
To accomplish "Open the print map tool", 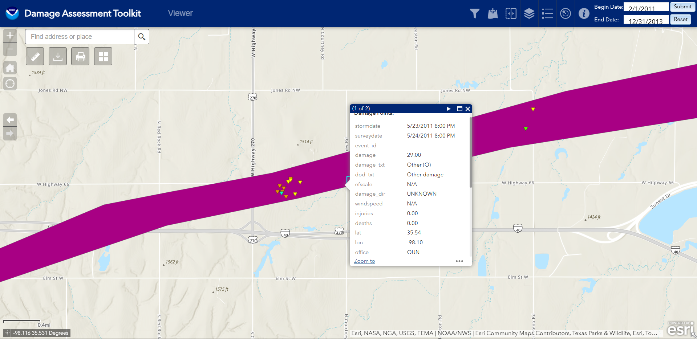I will click(80, 57).
